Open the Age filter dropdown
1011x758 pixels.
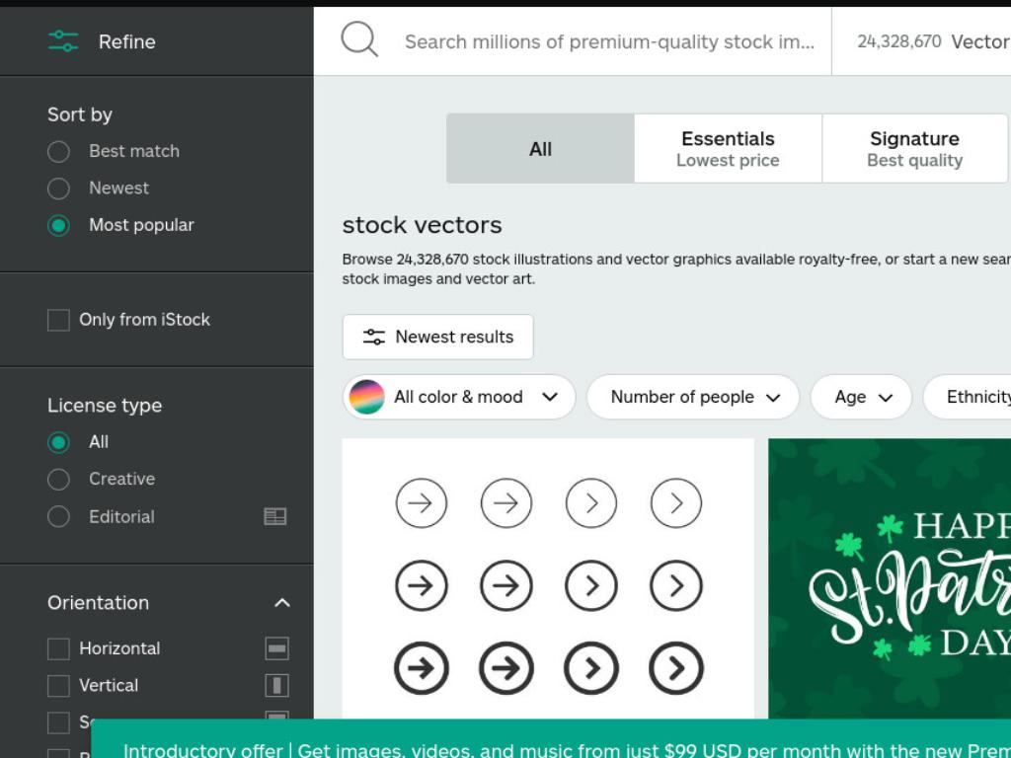point(861,397)
